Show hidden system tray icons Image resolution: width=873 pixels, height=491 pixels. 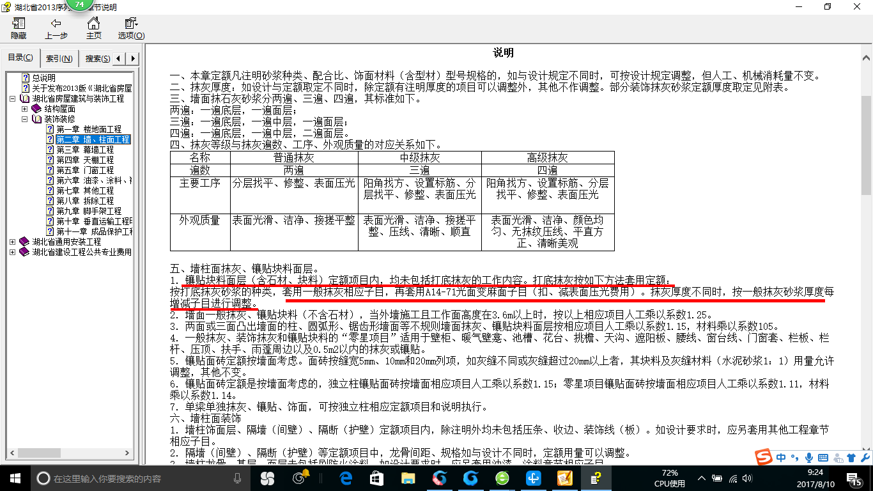point(702,478)
